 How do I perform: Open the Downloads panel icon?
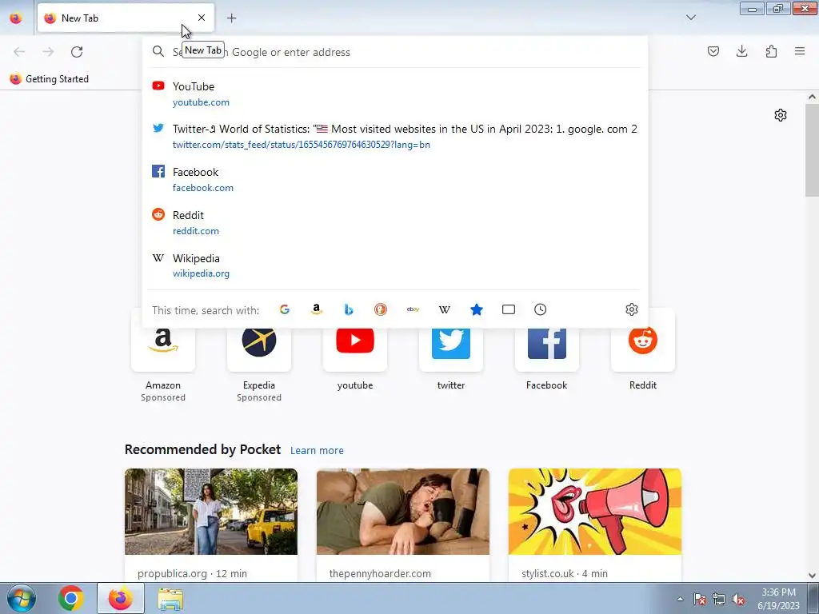click(x=742, y=51)
